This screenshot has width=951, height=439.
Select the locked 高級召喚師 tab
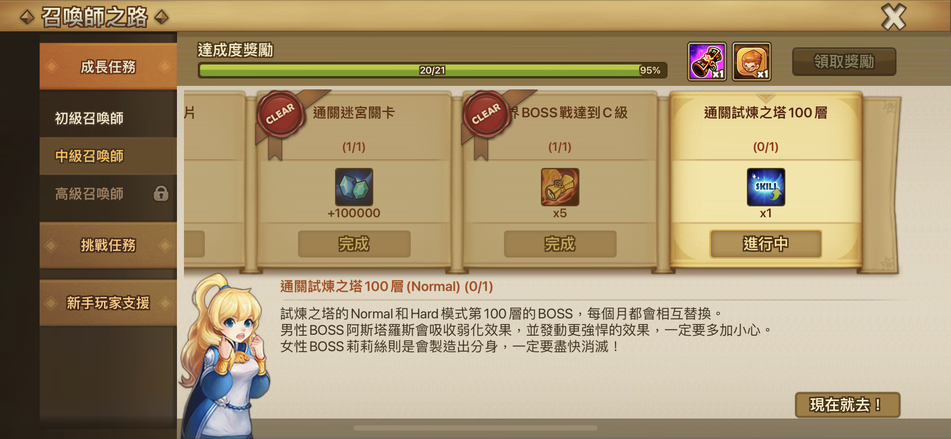coord(108,193)
